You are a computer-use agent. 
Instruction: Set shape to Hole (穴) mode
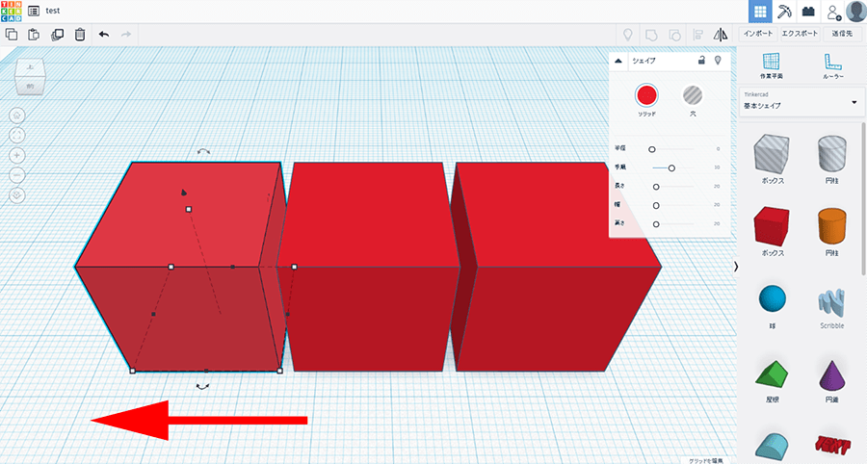693,95
